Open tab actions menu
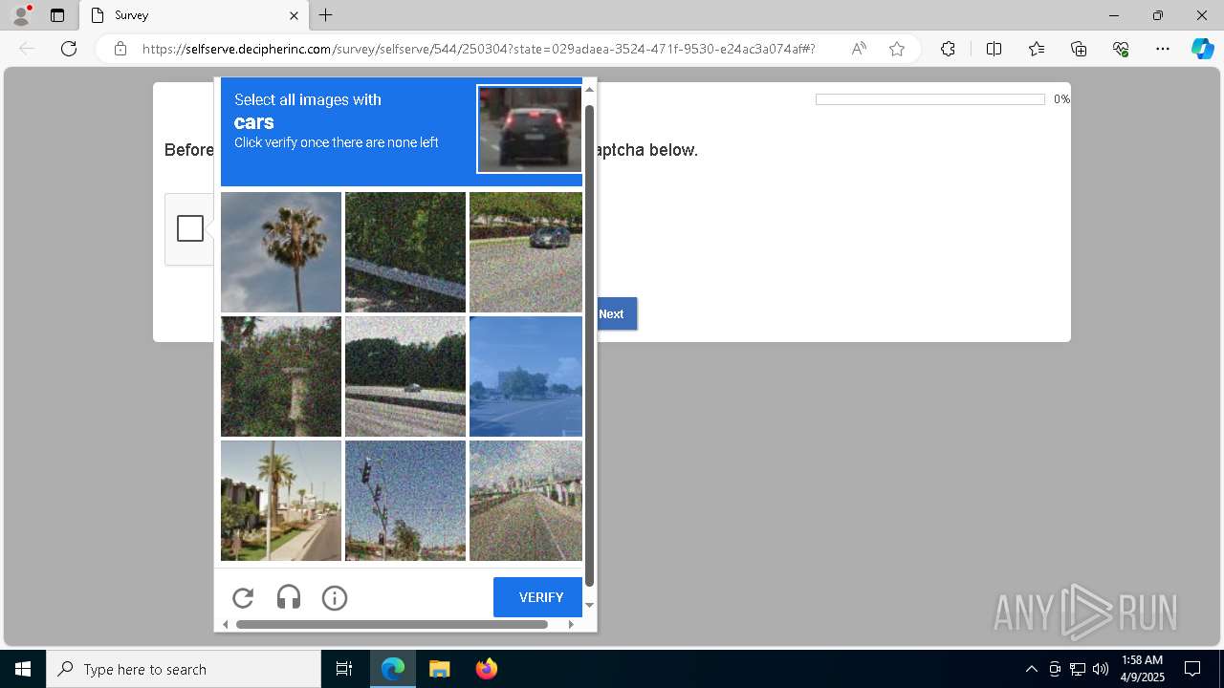The width and height of the screenshot is (1224, 688). 57,15
